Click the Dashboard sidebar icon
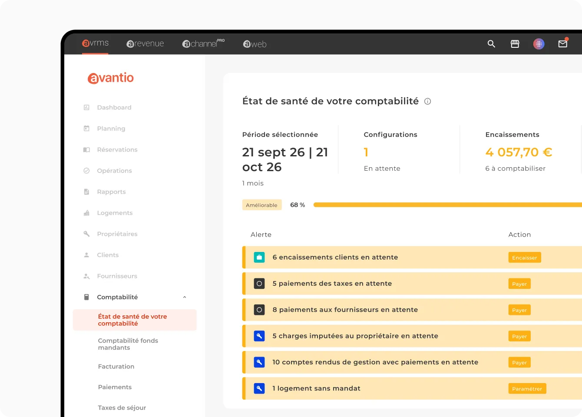 coord(86,107)
